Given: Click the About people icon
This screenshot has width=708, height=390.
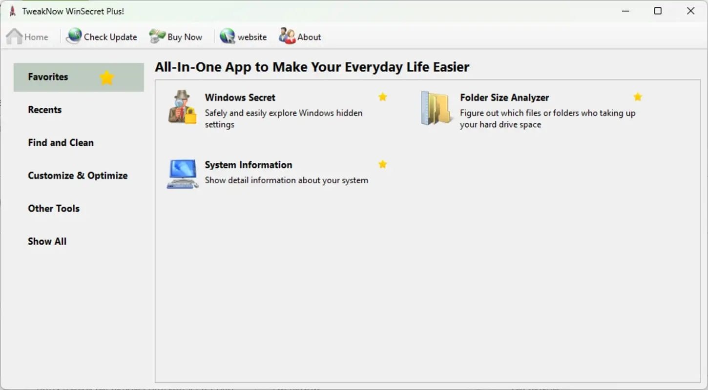Looking at the screenshot, I should (x=287, y=37).
